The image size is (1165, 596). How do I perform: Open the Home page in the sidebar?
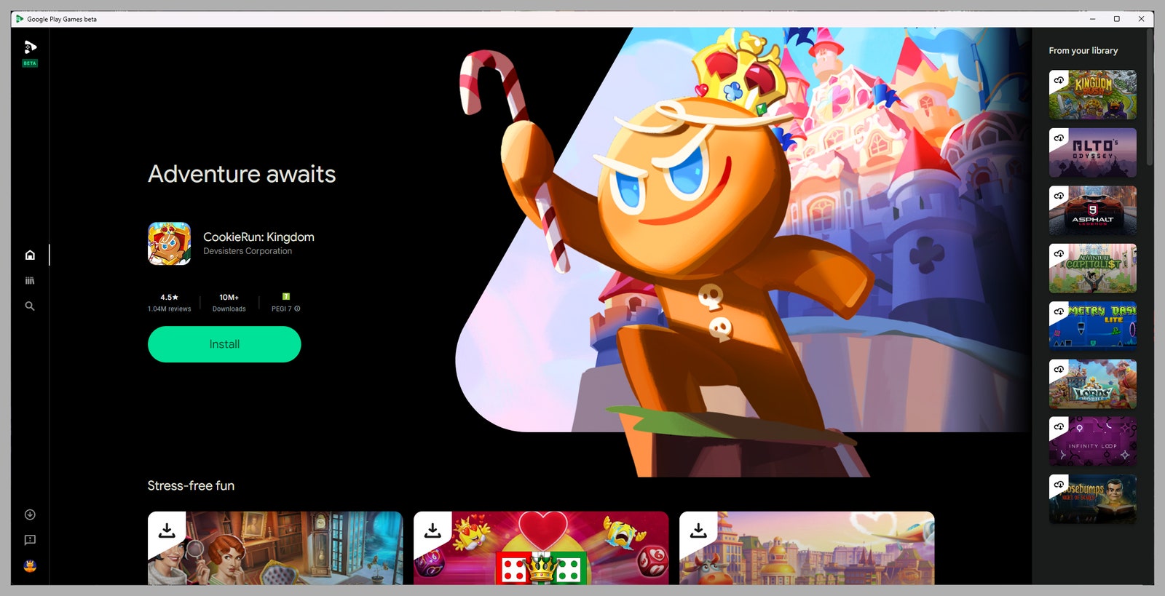tap(30, 255)
